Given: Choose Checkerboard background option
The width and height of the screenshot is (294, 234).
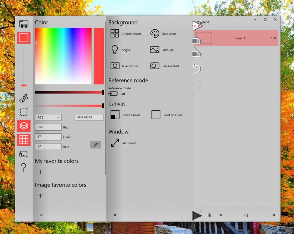Looking at the screenshot, I should pyautogui.click(x=125, y=33).
